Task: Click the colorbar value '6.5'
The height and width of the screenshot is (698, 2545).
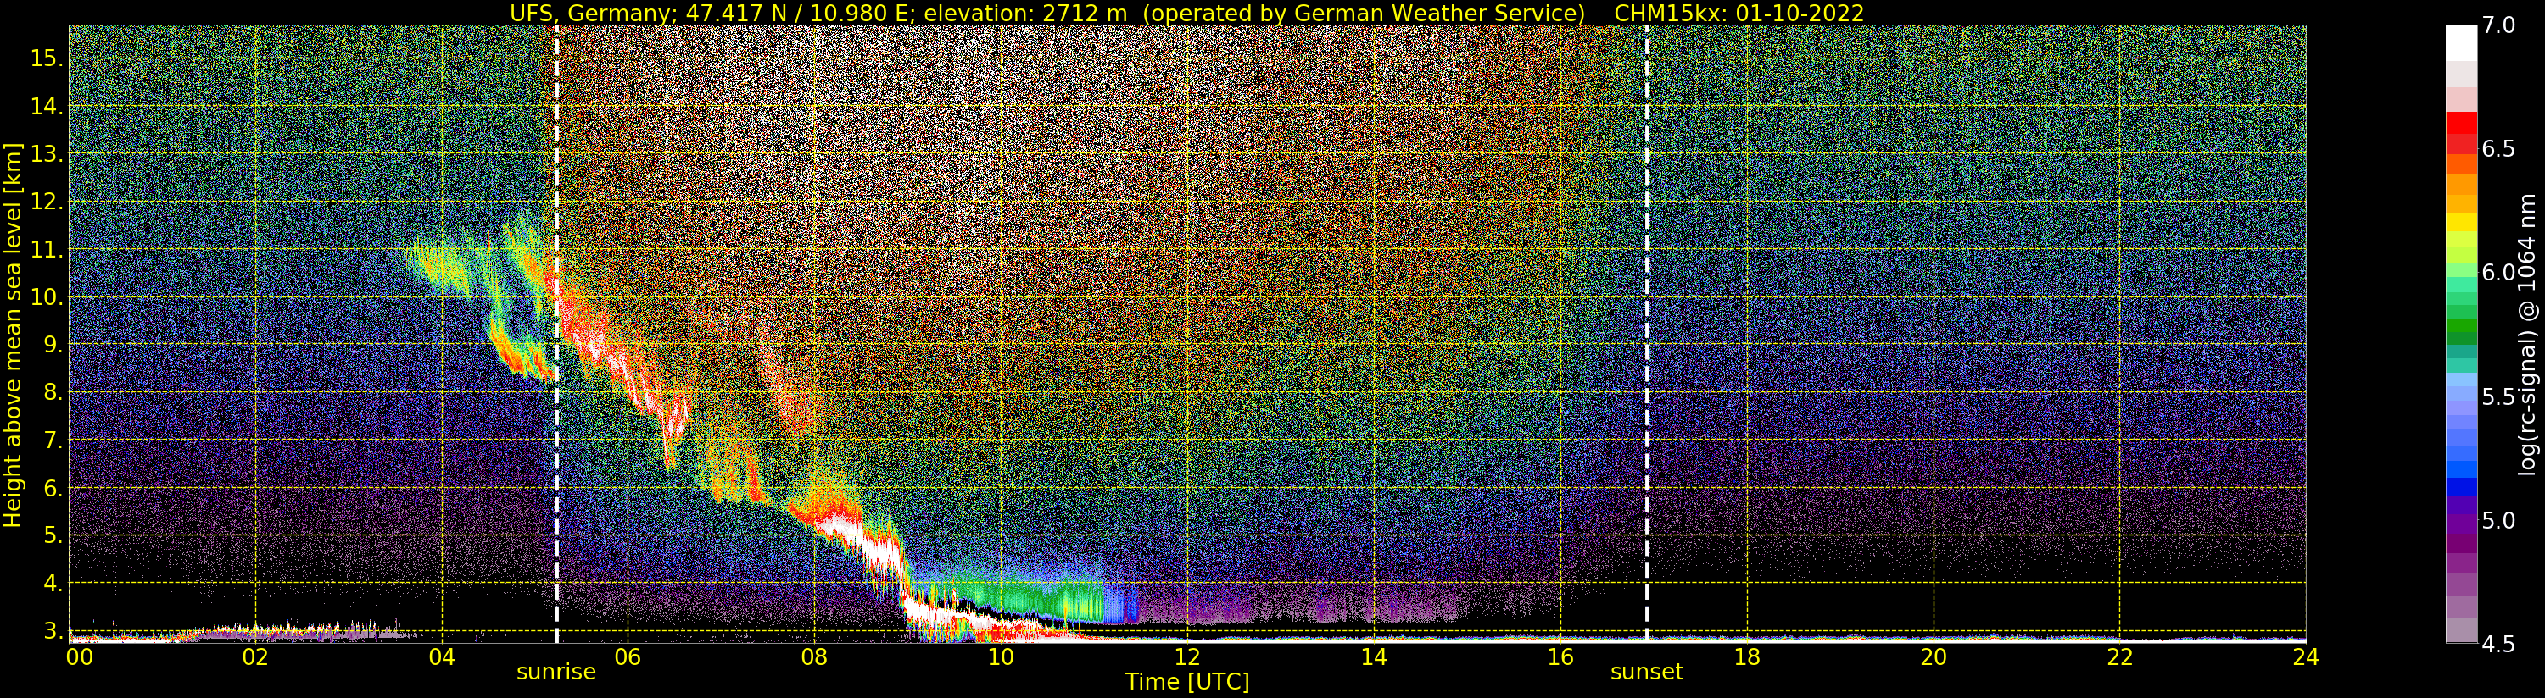Action: (2498, 149)
